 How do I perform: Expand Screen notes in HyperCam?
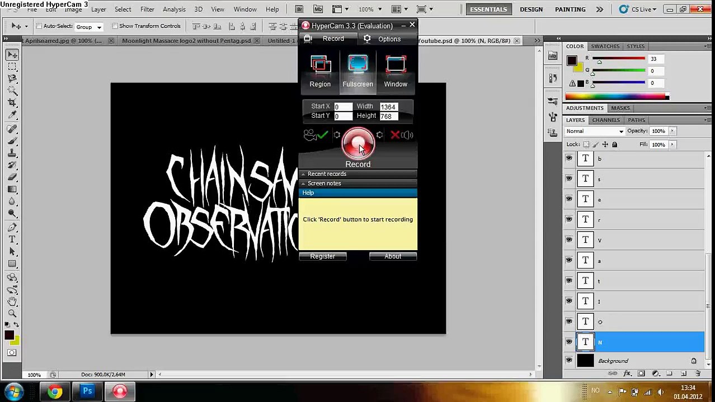[x=358, y=183]
